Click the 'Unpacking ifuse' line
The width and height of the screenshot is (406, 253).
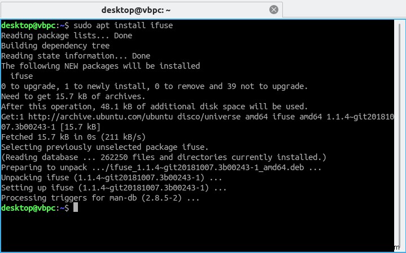coord(112,177)
